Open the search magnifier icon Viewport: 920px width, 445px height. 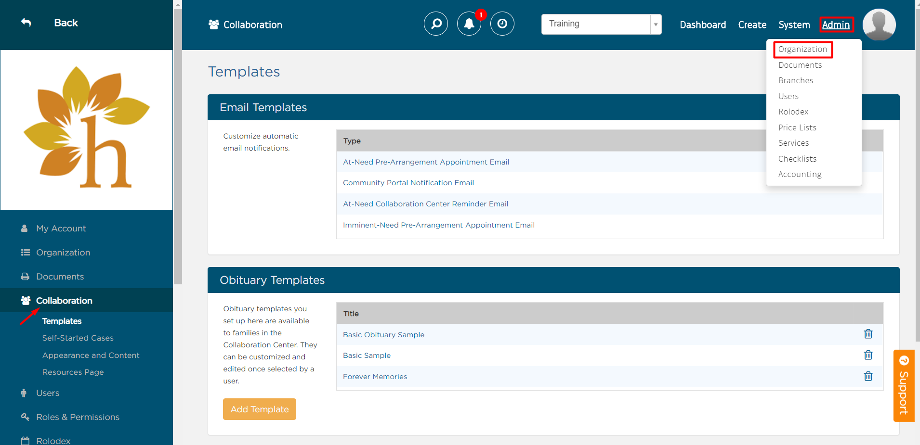pyautogui.click(x=436, y=24)
